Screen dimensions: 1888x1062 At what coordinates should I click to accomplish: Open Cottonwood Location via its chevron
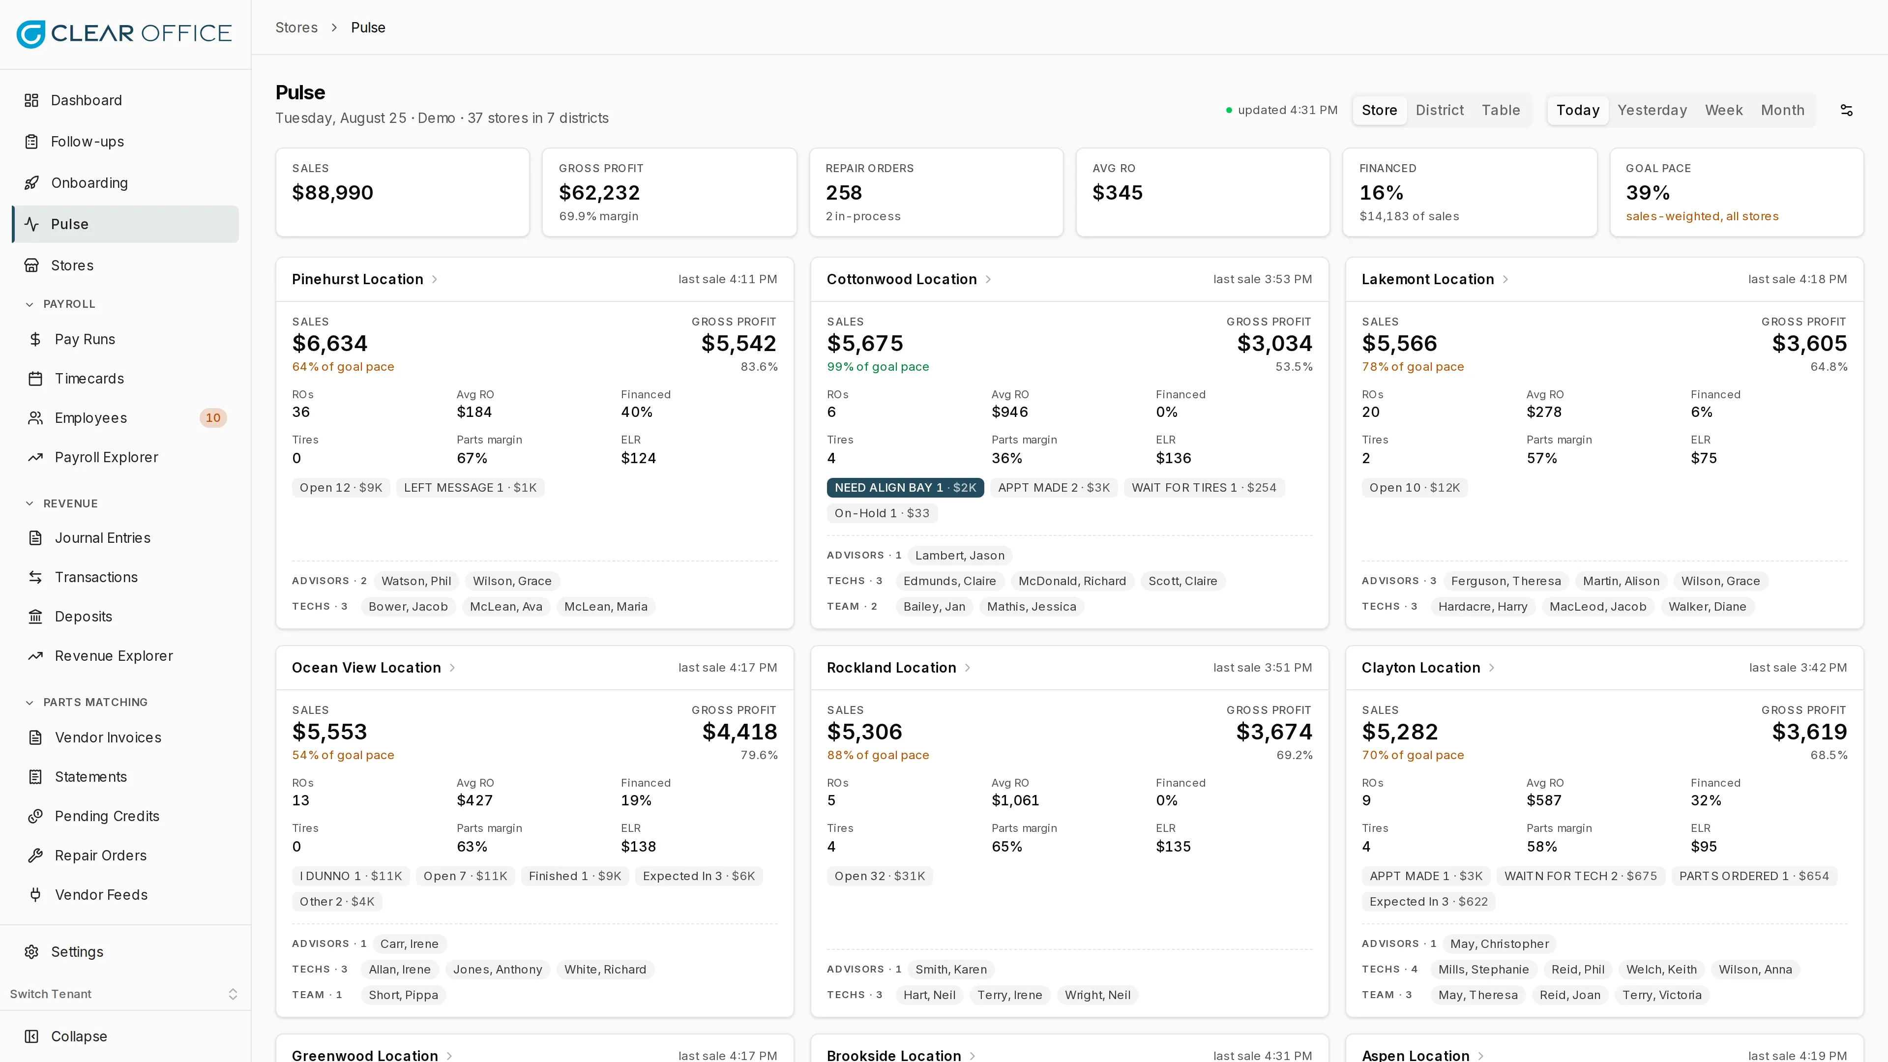[x=988, y=279]
